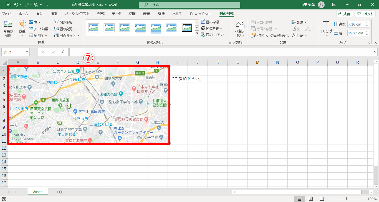Click the 図の効果 (Picture Effects) icon
This screenshot has height=202, width=379.
(211, 29)
